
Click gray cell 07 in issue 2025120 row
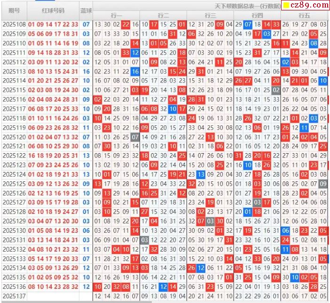point(135,137)
